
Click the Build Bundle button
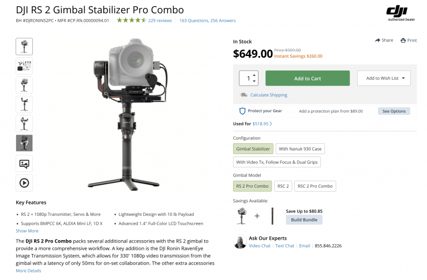click(x=304, y=220)
